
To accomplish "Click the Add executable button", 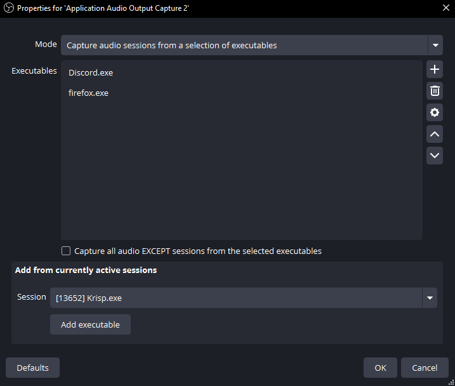I will point(90,324).
